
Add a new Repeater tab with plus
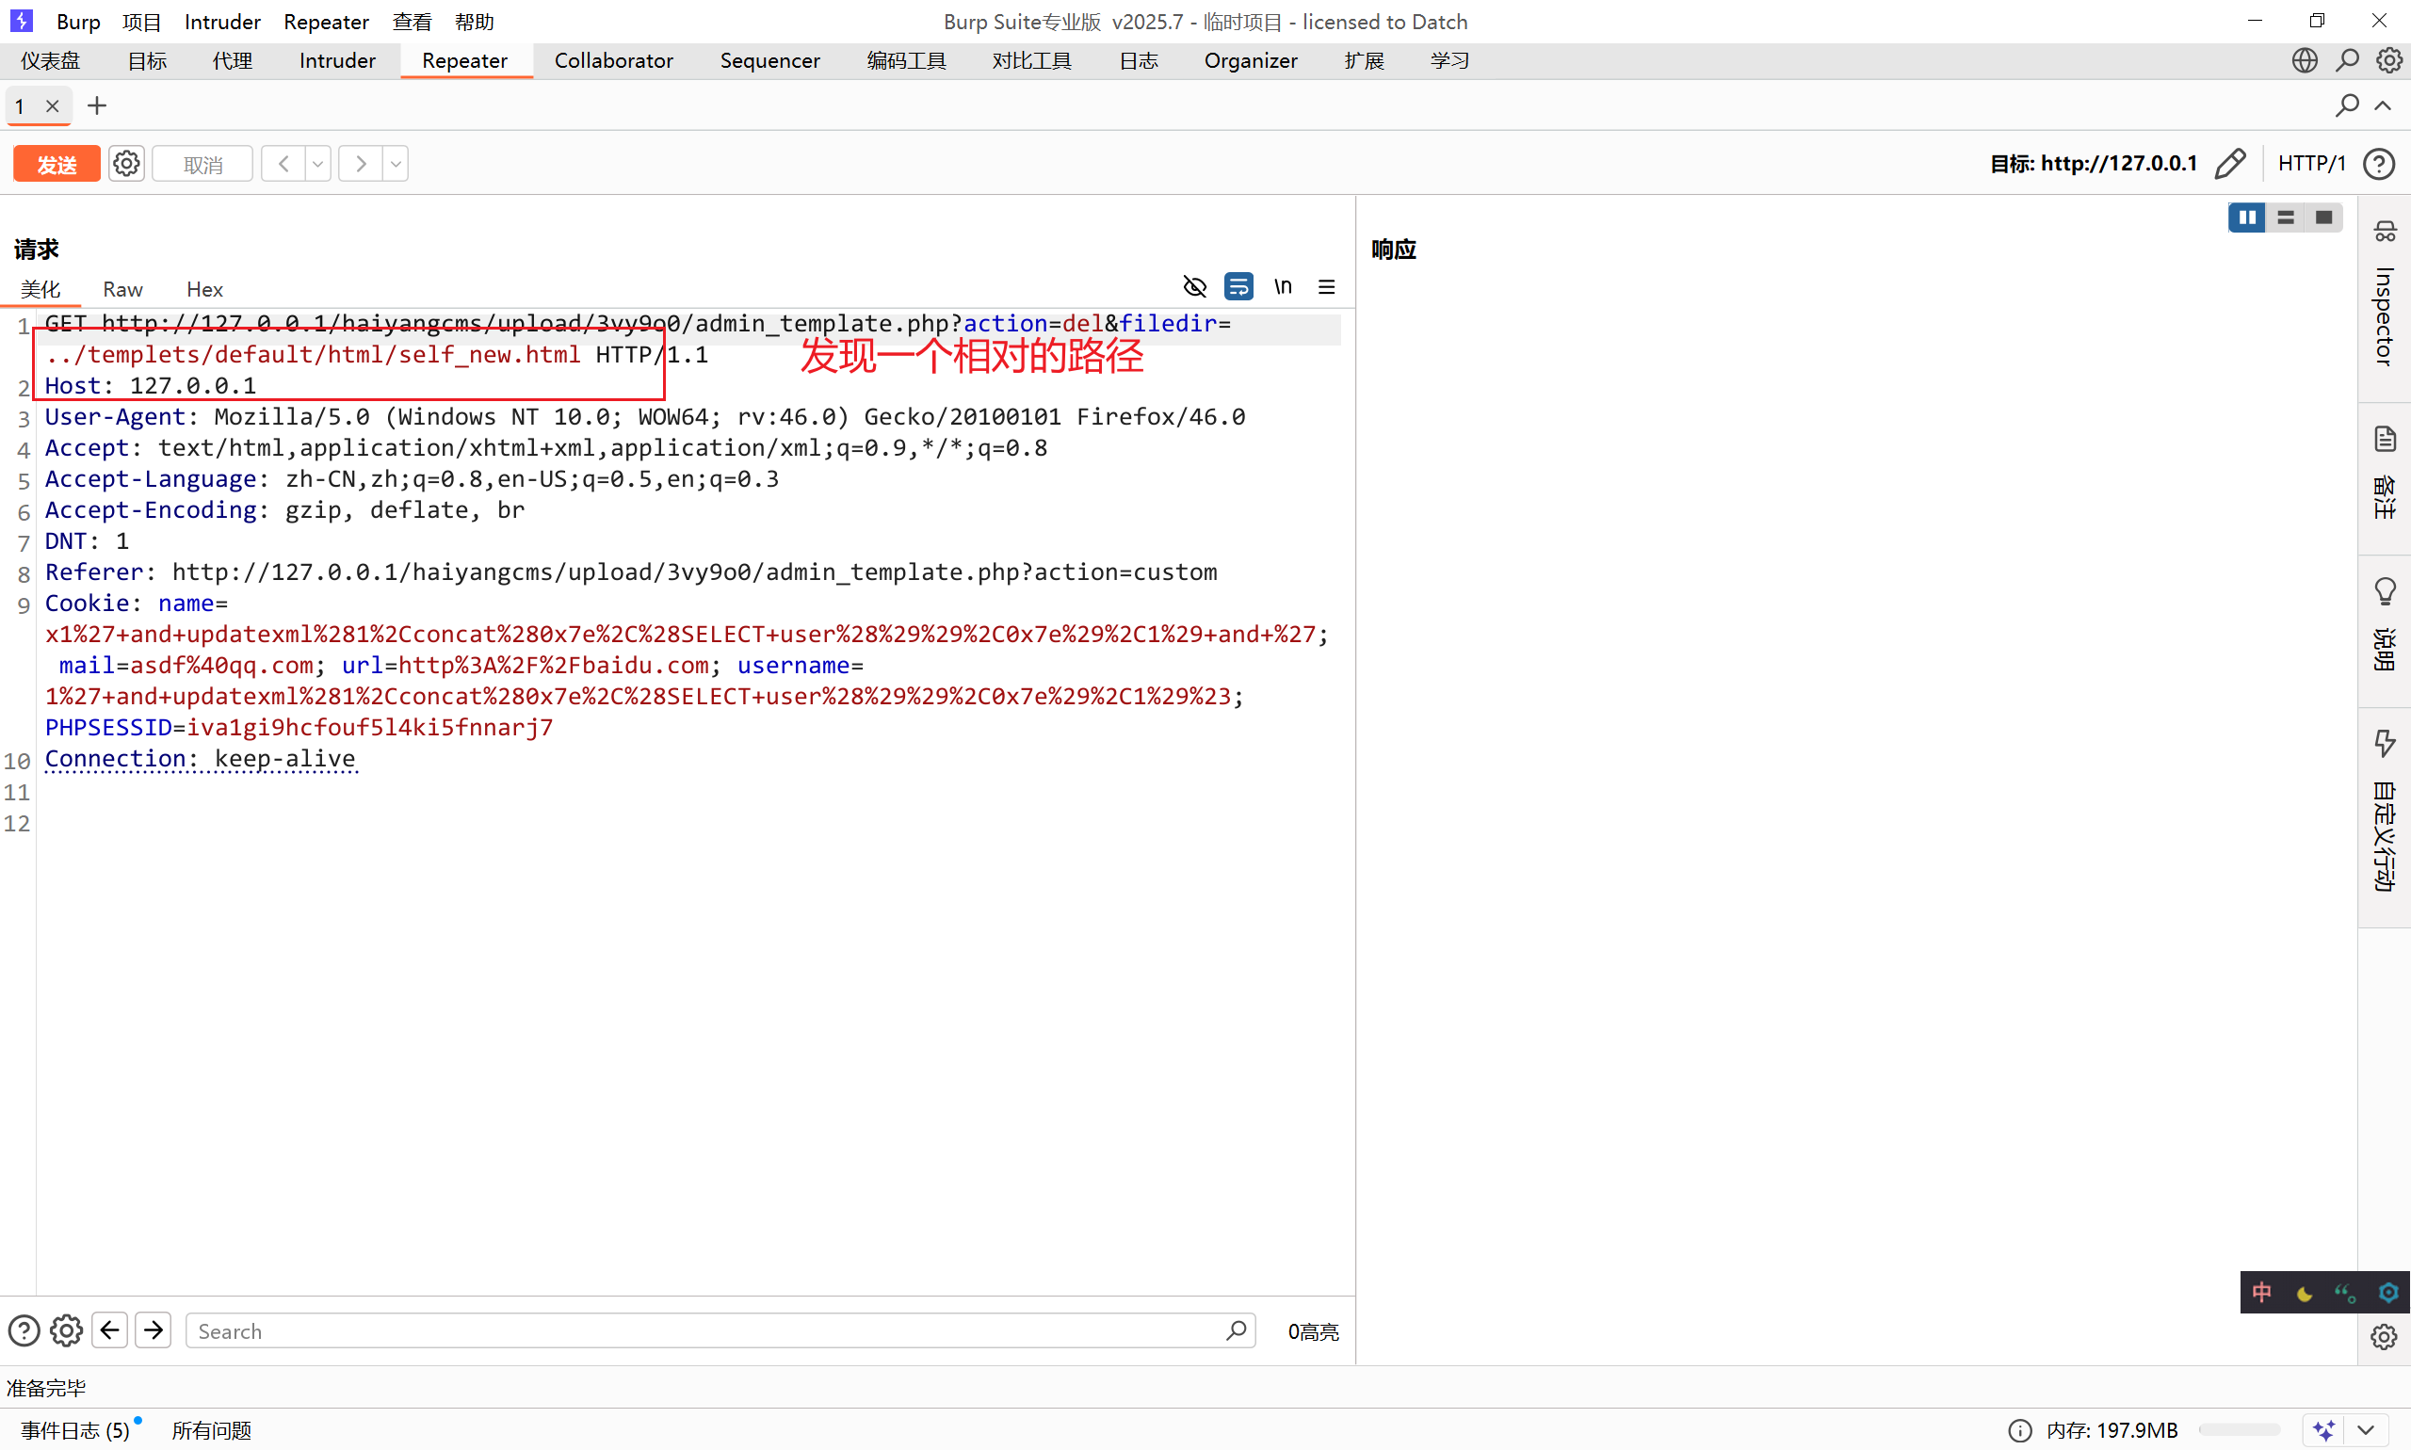click(x=97, y=105)
